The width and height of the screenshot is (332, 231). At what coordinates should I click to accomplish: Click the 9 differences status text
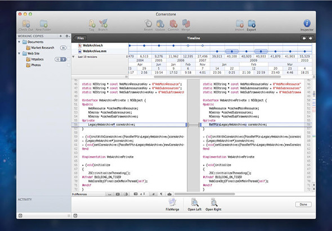[79, 194]
